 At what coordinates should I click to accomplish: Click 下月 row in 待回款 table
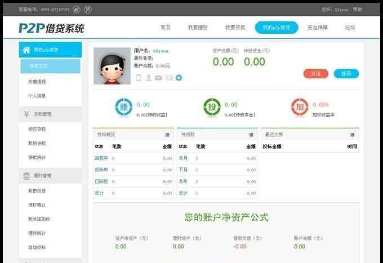[217, 170]
